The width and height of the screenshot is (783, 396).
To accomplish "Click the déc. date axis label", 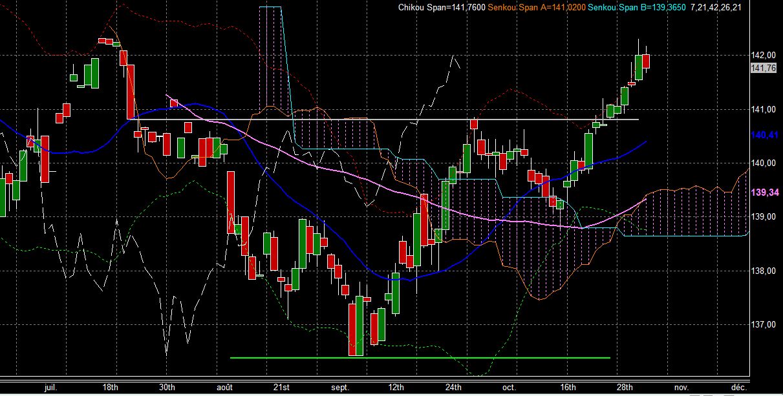I will [738, 387].
